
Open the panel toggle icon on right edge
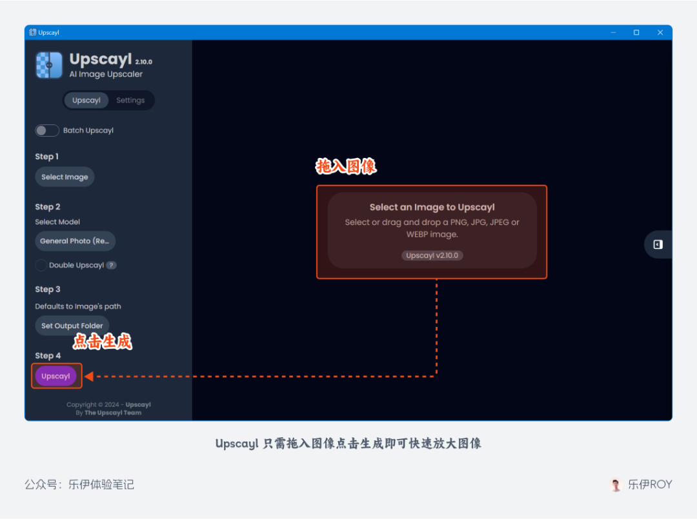[x=658, y=244]
